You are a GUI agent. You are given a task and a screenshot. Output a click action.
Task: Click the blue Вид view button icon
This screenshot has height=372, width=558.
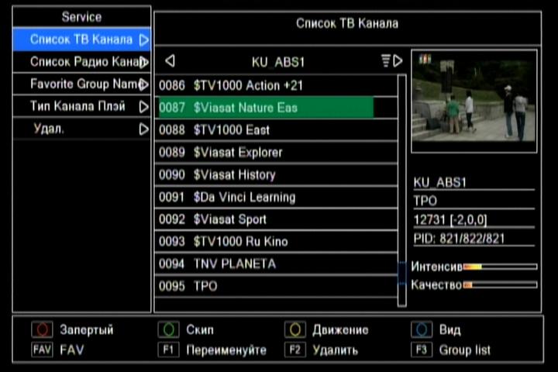coord(422,329)
